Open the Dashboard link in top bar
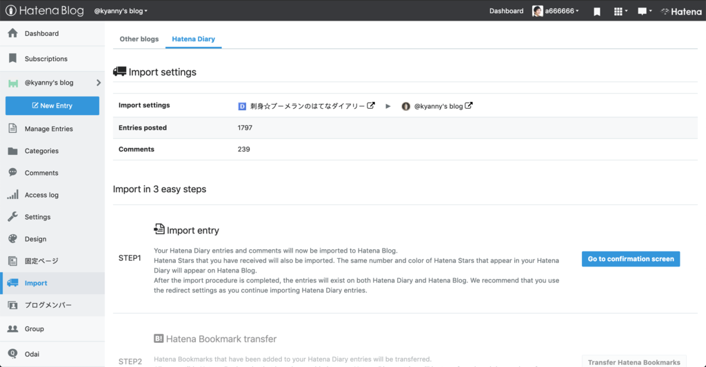 click(x=506, y=11)
